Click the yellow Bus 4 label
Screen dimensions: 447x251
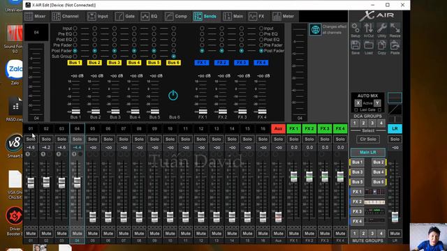[134, 63]
